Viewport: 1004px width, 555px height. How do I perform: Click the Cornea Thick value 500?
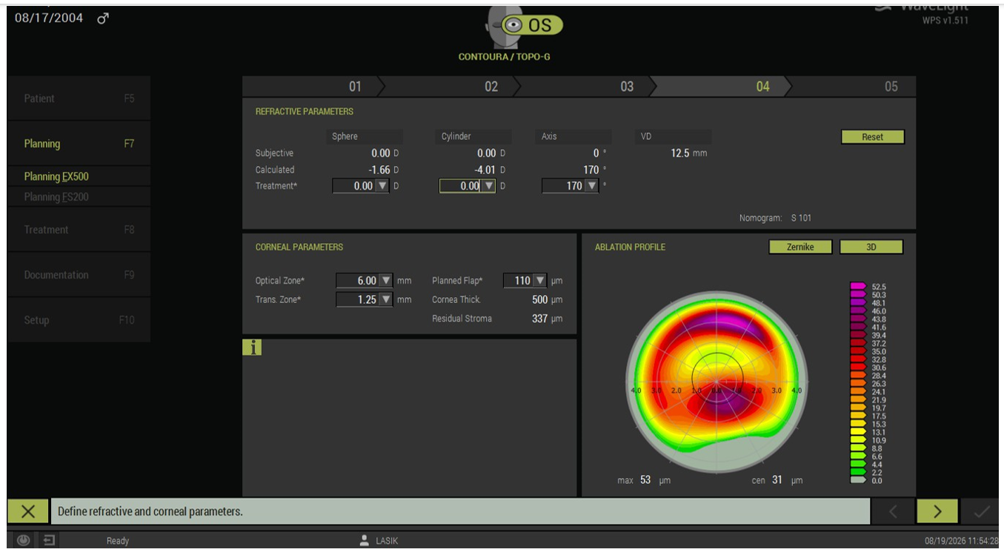pos(540,299)
